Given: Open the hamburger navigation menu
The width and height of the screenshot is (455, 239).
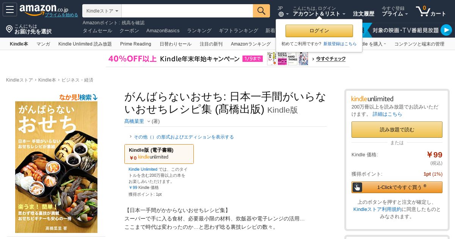Looking at the screenshot, I should 10,9.
